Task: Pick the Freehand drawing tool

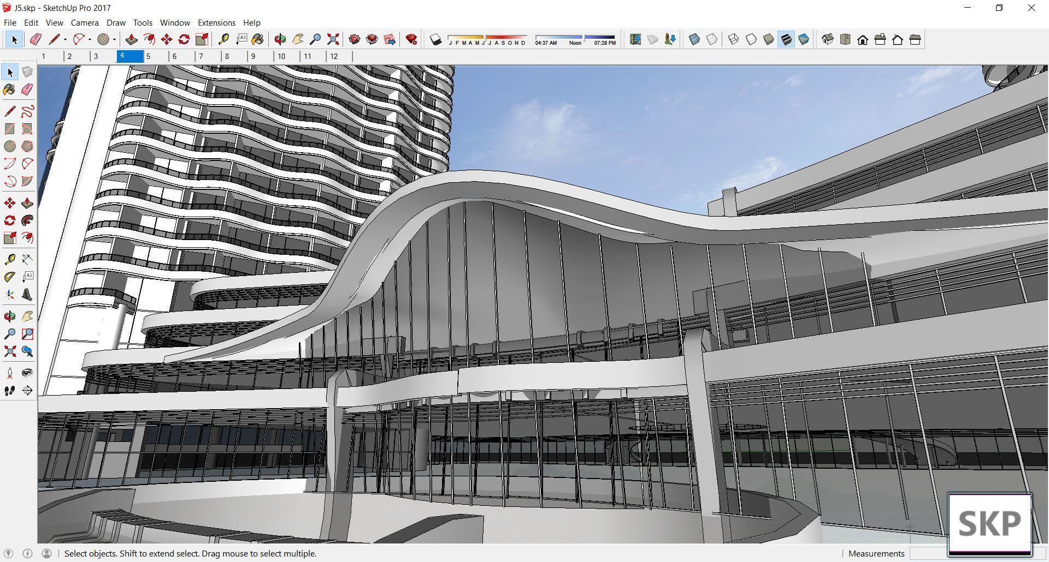Action: click(27, 111)
